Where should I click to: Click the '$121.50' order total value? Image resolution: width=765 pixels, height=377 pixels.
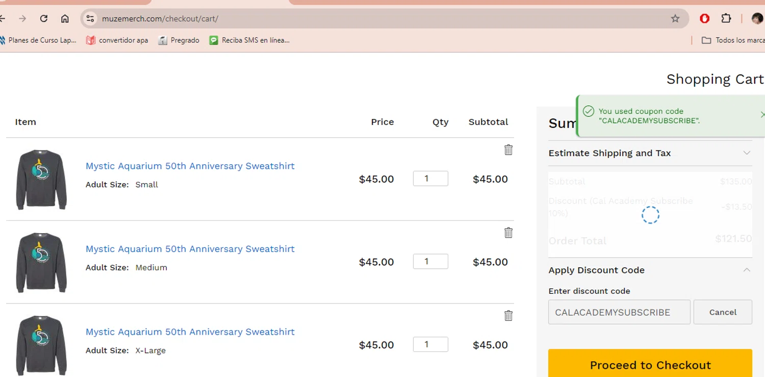tap(733, 239)
